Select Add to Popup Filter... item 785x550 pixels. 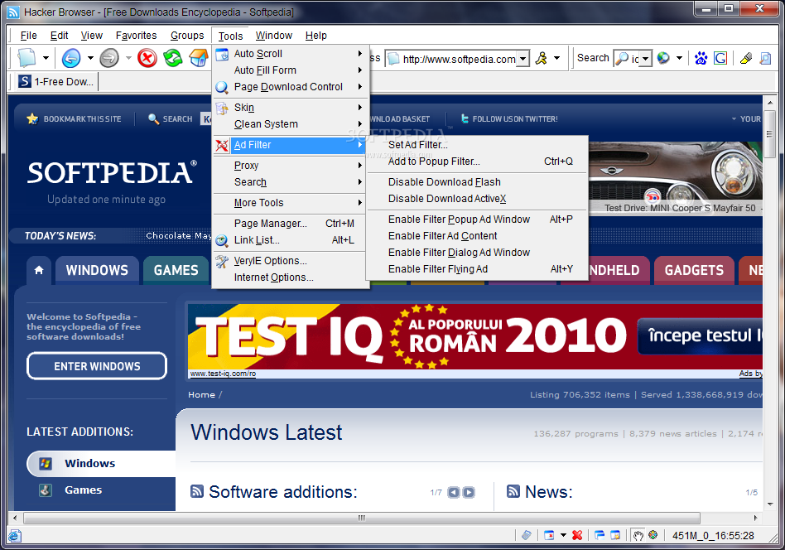[x=477, y=162]
